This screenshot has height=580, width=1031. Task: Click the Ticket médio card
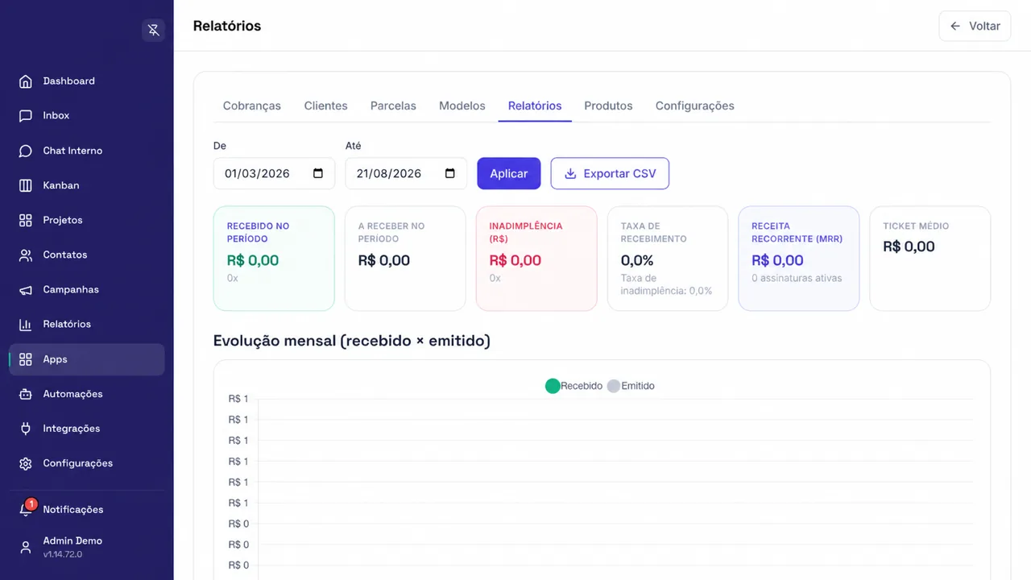pyautogui.click(x=930, y=259)
